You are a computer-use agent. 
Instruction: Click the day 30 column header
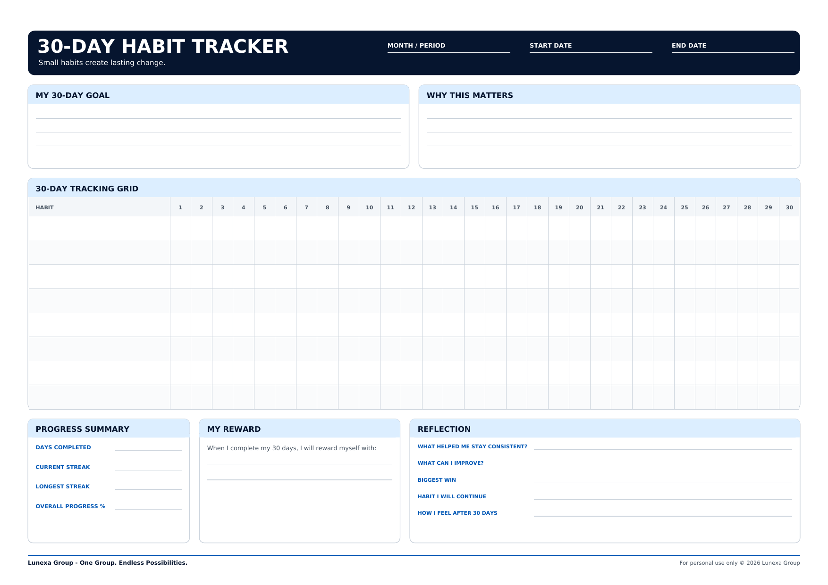coord(789,207)
